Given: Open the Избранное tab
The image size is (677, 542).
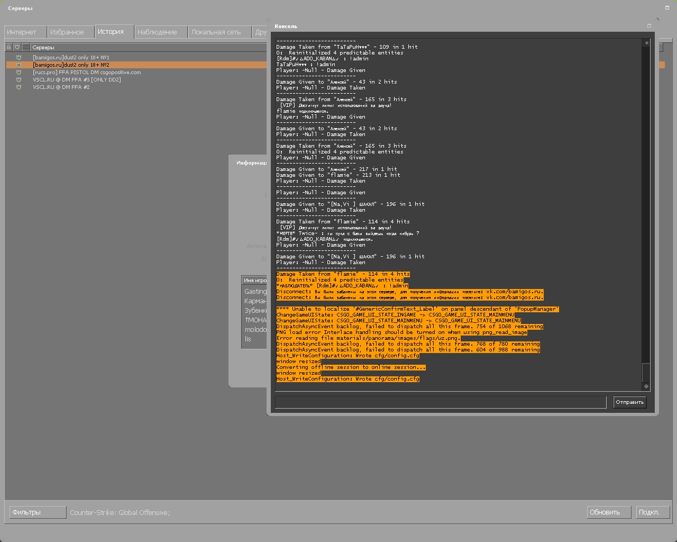Looking at the screenshot, I should click(x=67, y=32).
